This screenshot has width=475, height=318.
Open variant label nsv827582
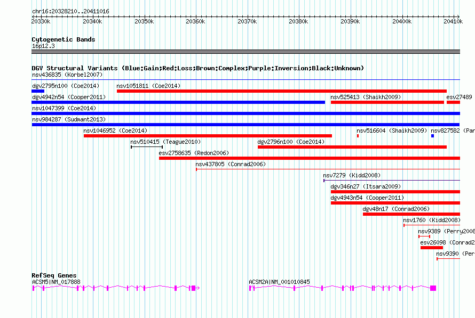coord(445,131)
